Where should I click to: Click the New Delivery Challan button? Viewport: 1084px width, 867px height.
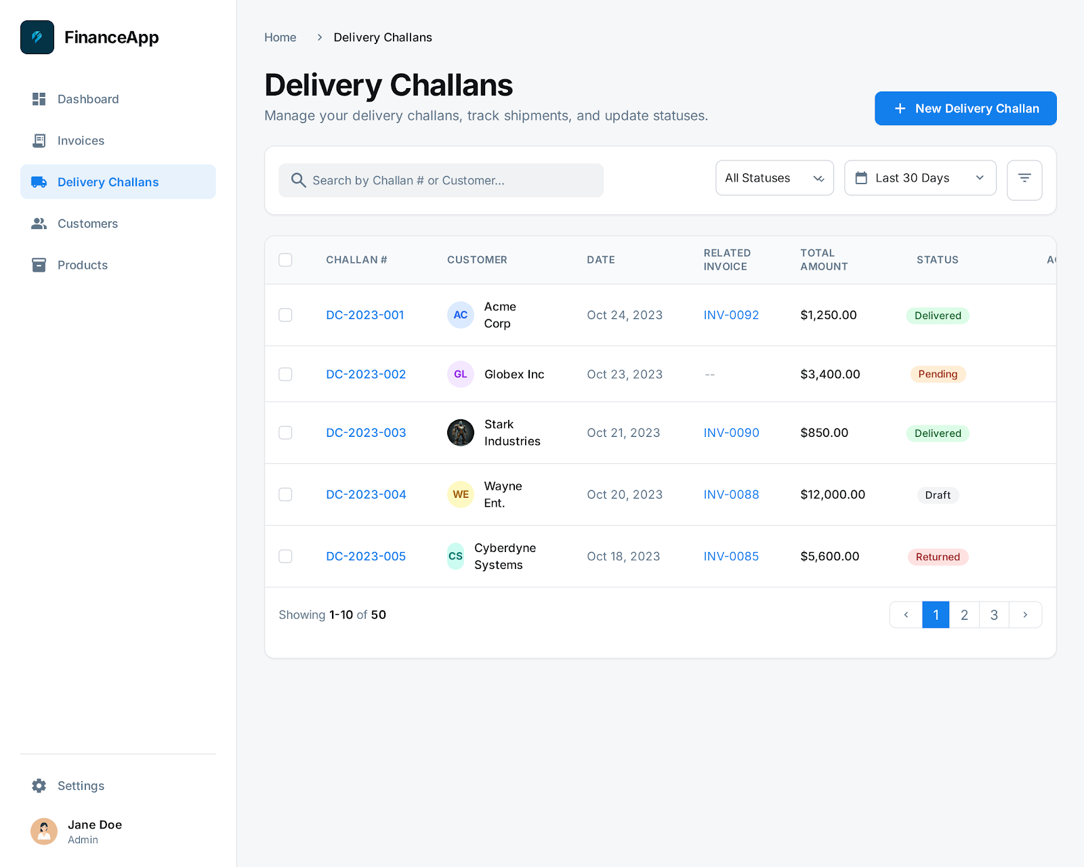(965, 108)
